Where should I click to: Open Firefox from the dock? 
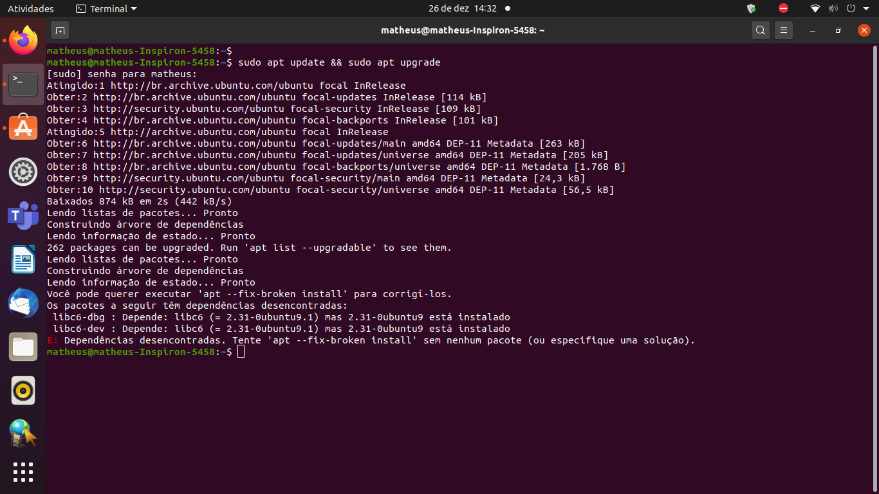(x=23, y=41)
